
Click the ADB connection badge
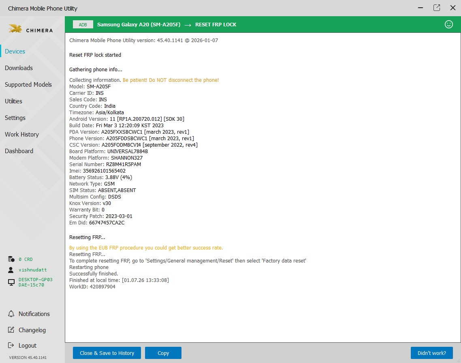pyautogui.click(x=83, y=25)
